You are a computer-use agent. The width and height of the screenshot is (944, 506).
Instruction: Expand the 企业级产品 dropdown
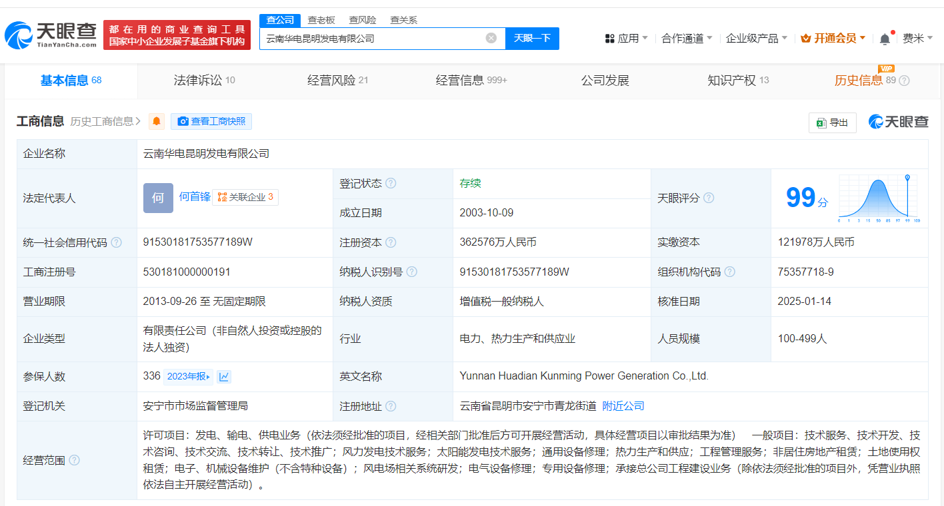click(x=756, y=39)
